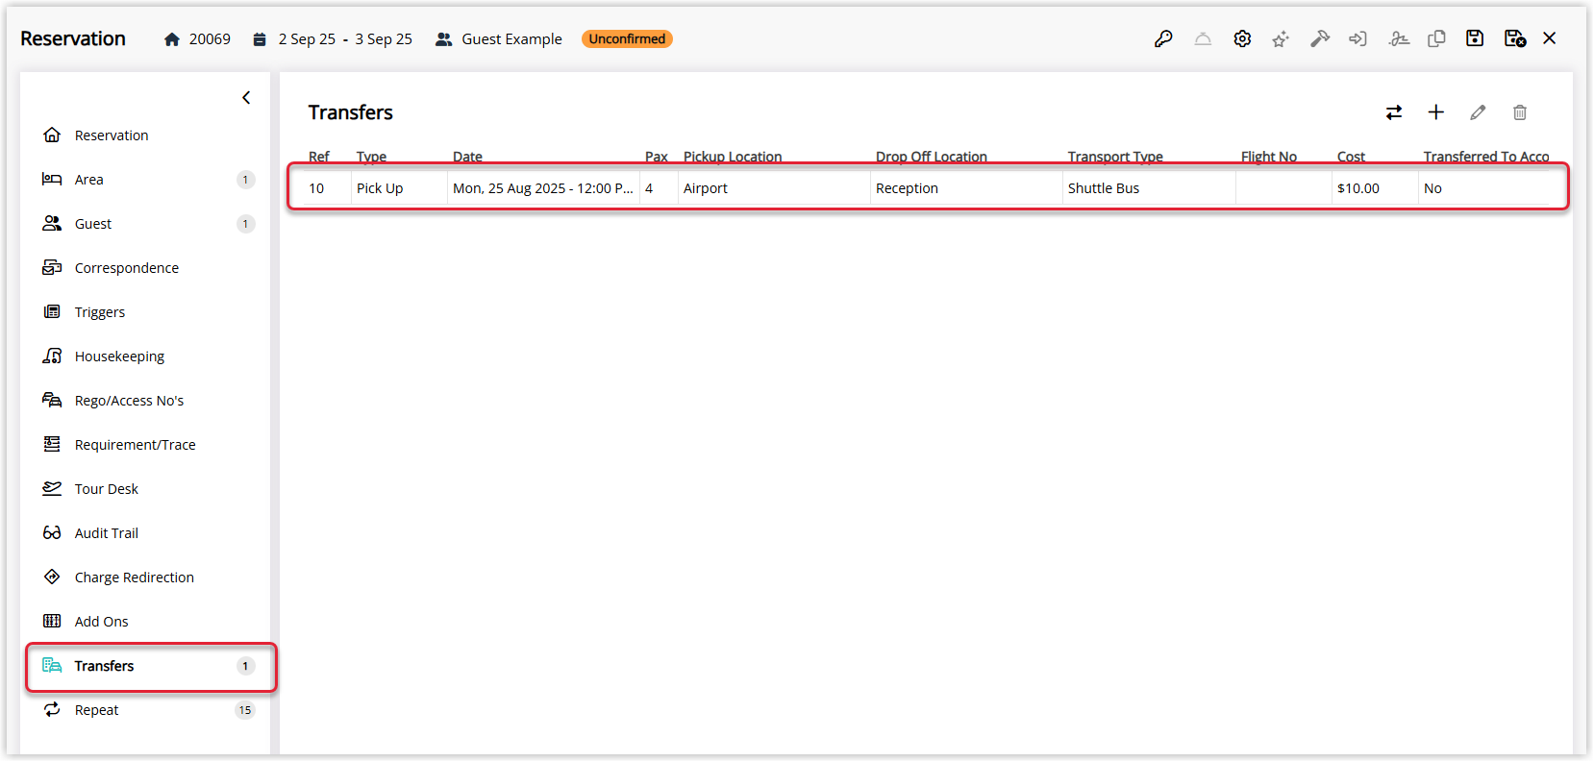
Task: View the Audit Trail section
Action: [144, 533]
